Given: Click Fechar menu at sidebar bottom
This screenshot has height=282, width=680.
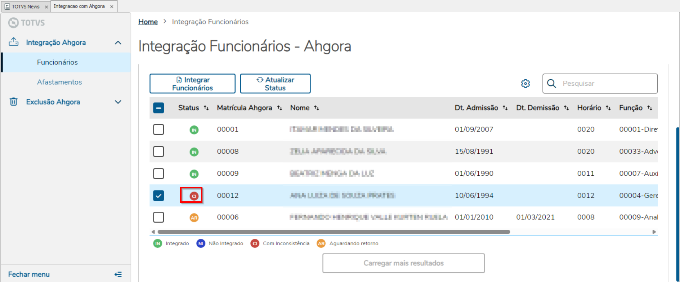Looking at the screenshot, I should coord(29,274).
